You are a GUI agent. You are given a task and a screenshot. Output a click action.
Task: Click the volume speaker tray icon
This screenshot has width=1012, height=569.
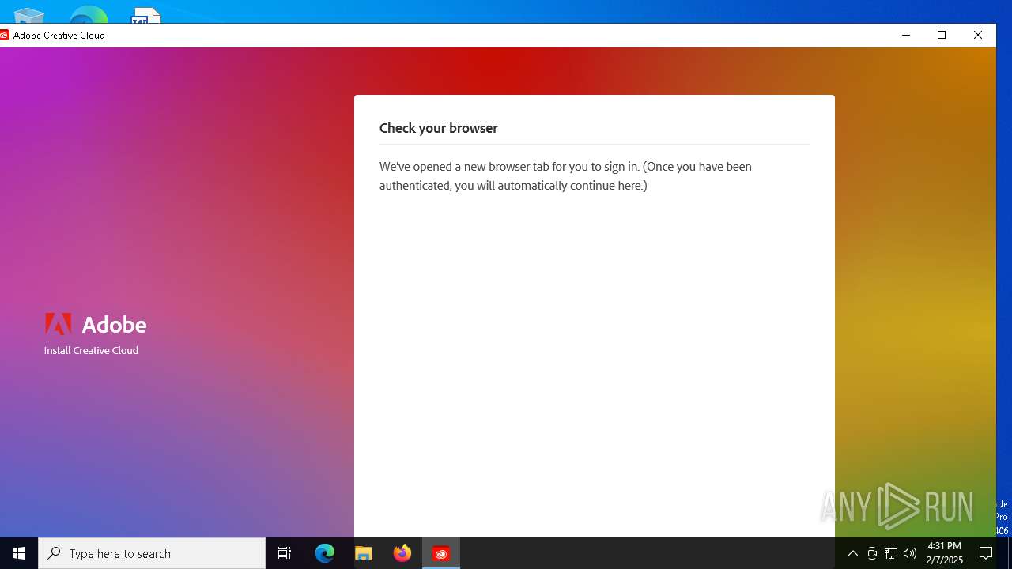(910, 553)
